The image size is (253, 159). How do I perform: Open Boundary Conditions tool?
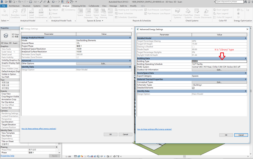pos(15,14)
